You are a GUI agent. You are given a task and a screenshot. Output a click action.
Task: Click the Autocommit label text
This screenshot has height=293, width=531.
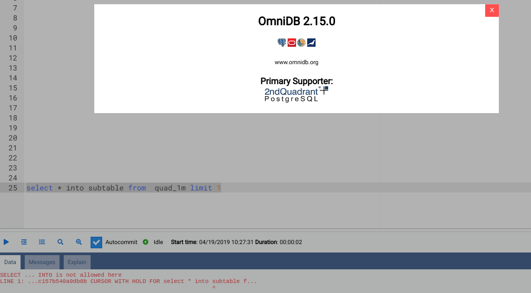121,242
